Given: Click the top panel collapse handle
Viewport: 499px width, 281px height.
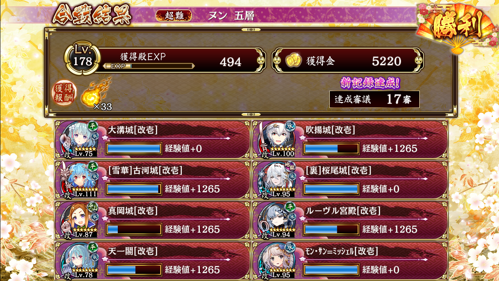Looking at the screenshot, I should (250, 30).
